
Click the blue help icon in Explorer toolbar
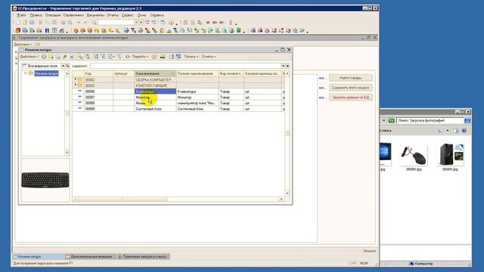464,131
